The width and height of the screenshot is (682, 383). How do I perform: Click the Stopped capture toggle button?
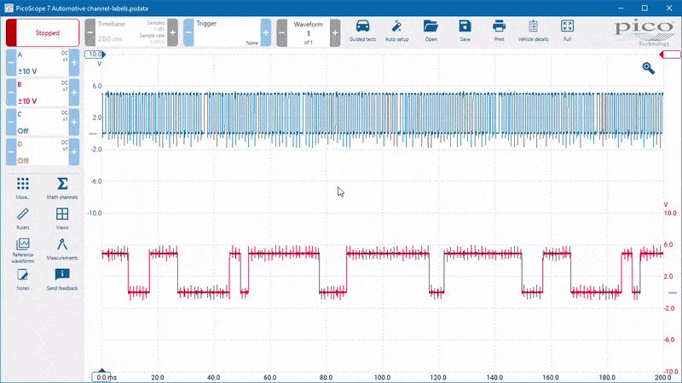click(43, 32)
